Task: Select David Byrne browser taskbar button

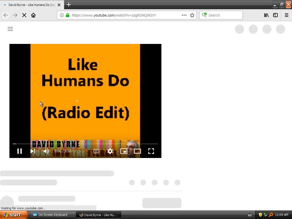Action: point(99,215)
